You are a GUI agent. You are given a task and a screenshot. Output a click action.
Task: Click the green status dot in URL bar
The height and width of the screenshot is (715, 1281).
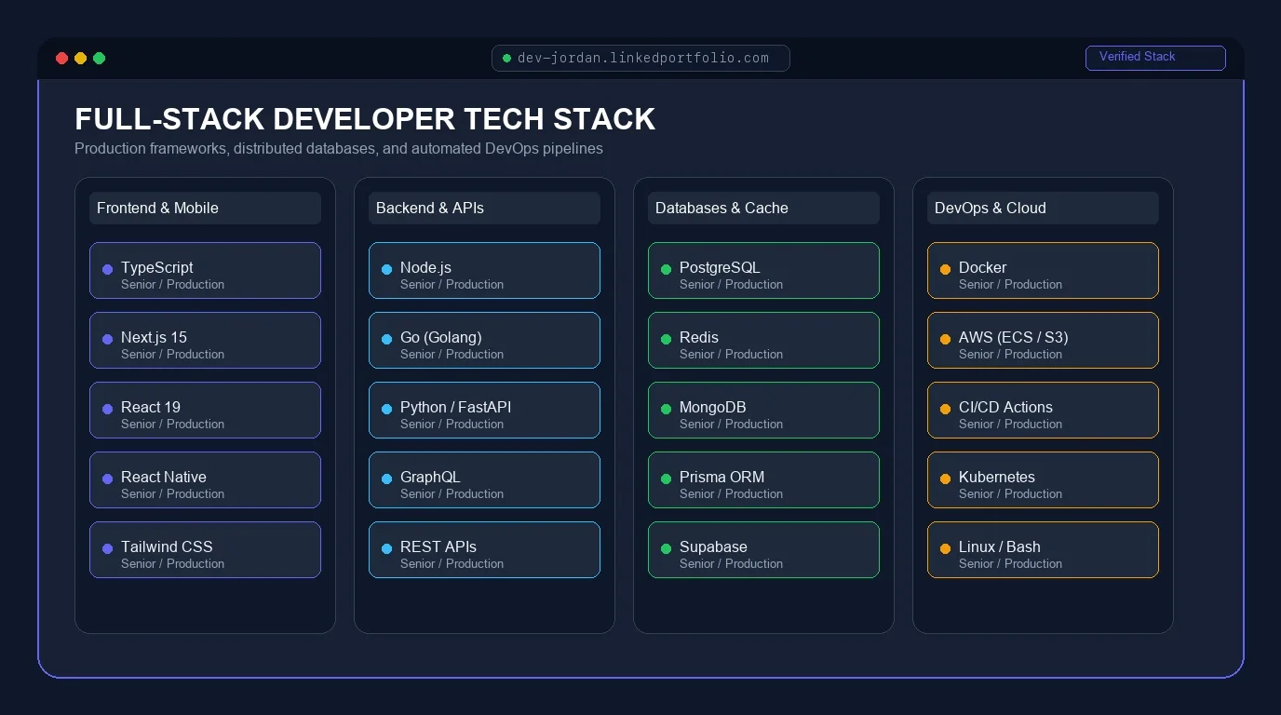506,59
